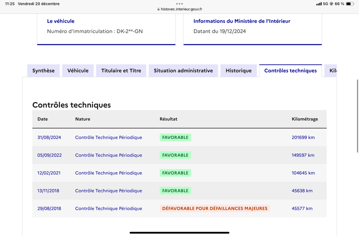Tap the three-dots multitasking icon at top
The width and height of the screenshot is (359, 236).
[179, 4]
